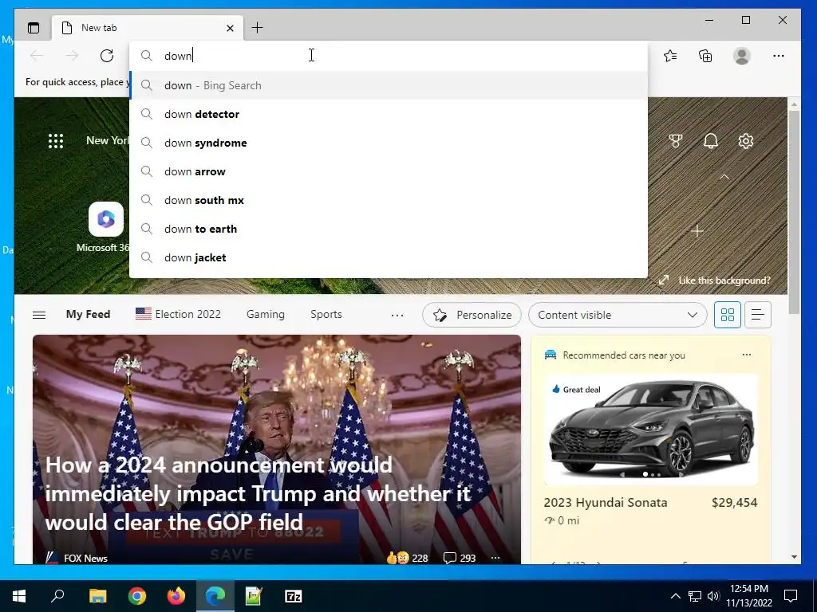
Task: Launch Google Chrome from taskbar
Action: coord(137,596)
